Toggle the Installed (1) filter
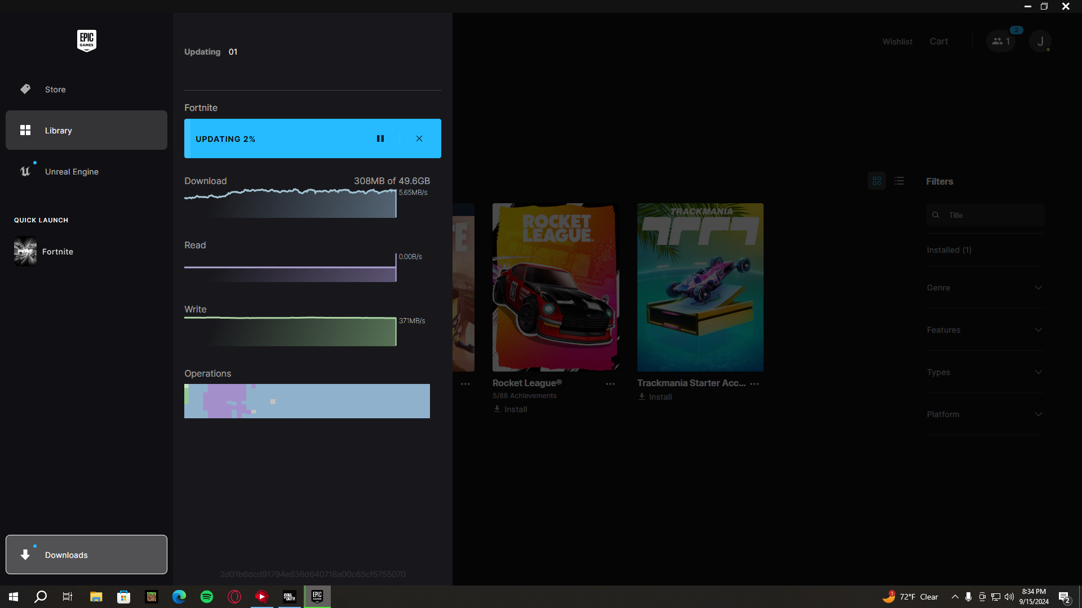This screenshot has height=608, width=1082. [949, 250]
